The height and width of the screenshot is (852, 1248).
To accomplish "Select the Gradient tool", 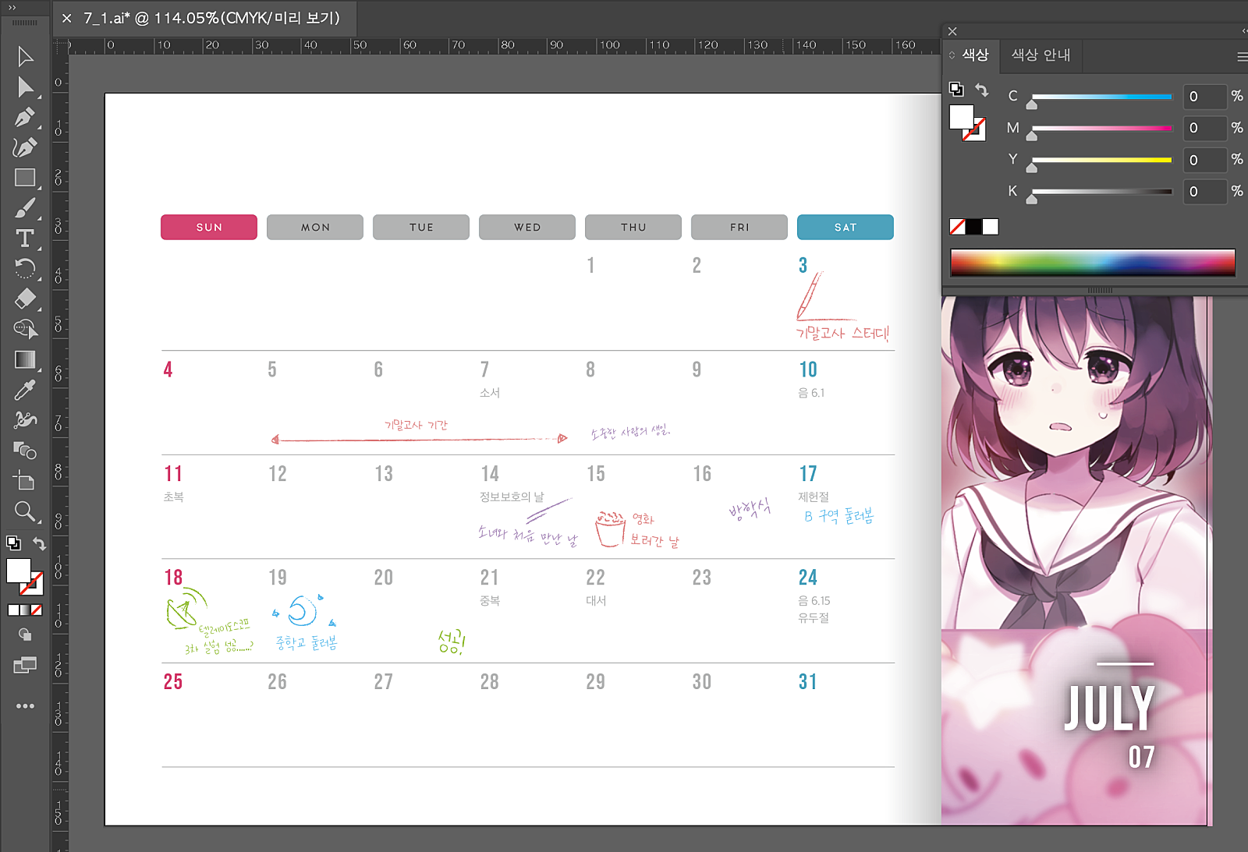I will [x=25, y=359].
